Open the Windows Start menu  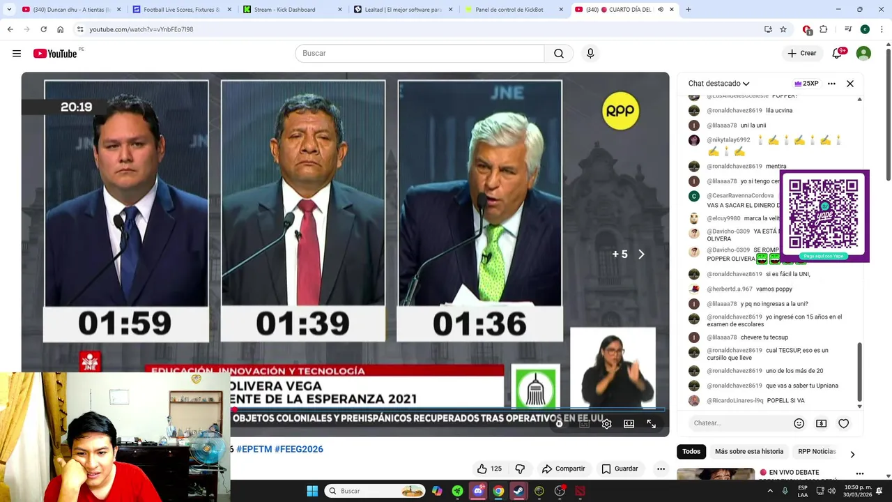click(x=312, y=491)
